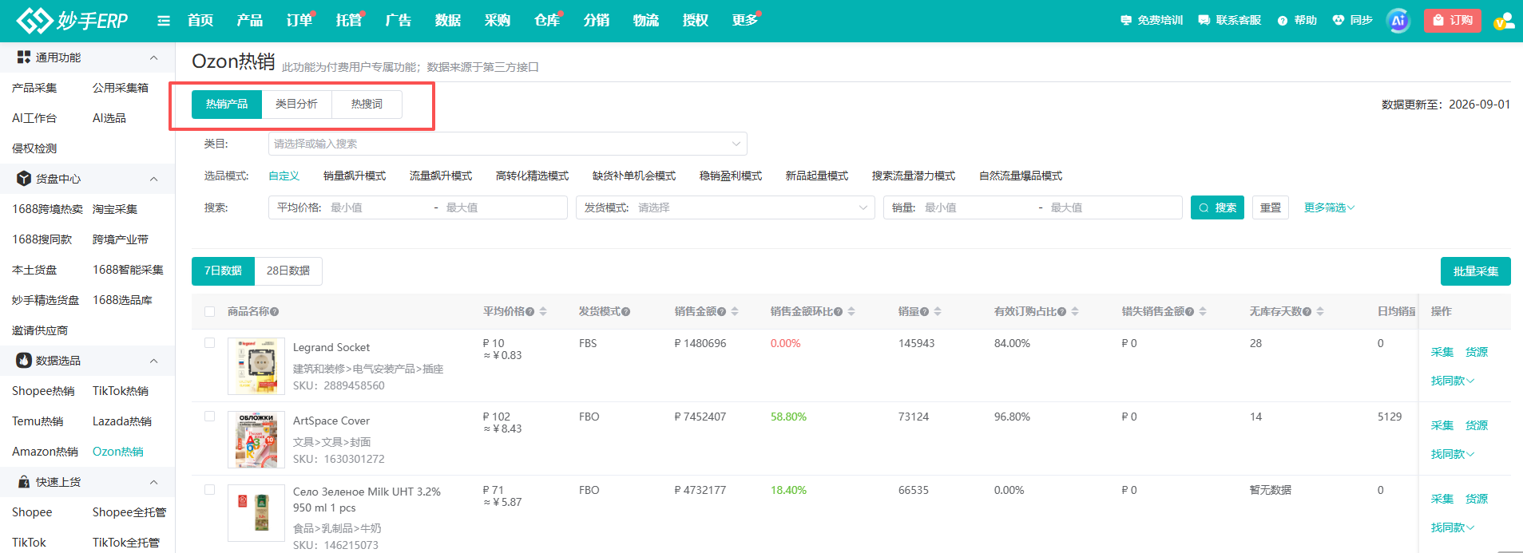The height and width of the screenshot is (553, 1523).
Task: Click the 免费培训 icon link
Action: (x=1151, y=20)
